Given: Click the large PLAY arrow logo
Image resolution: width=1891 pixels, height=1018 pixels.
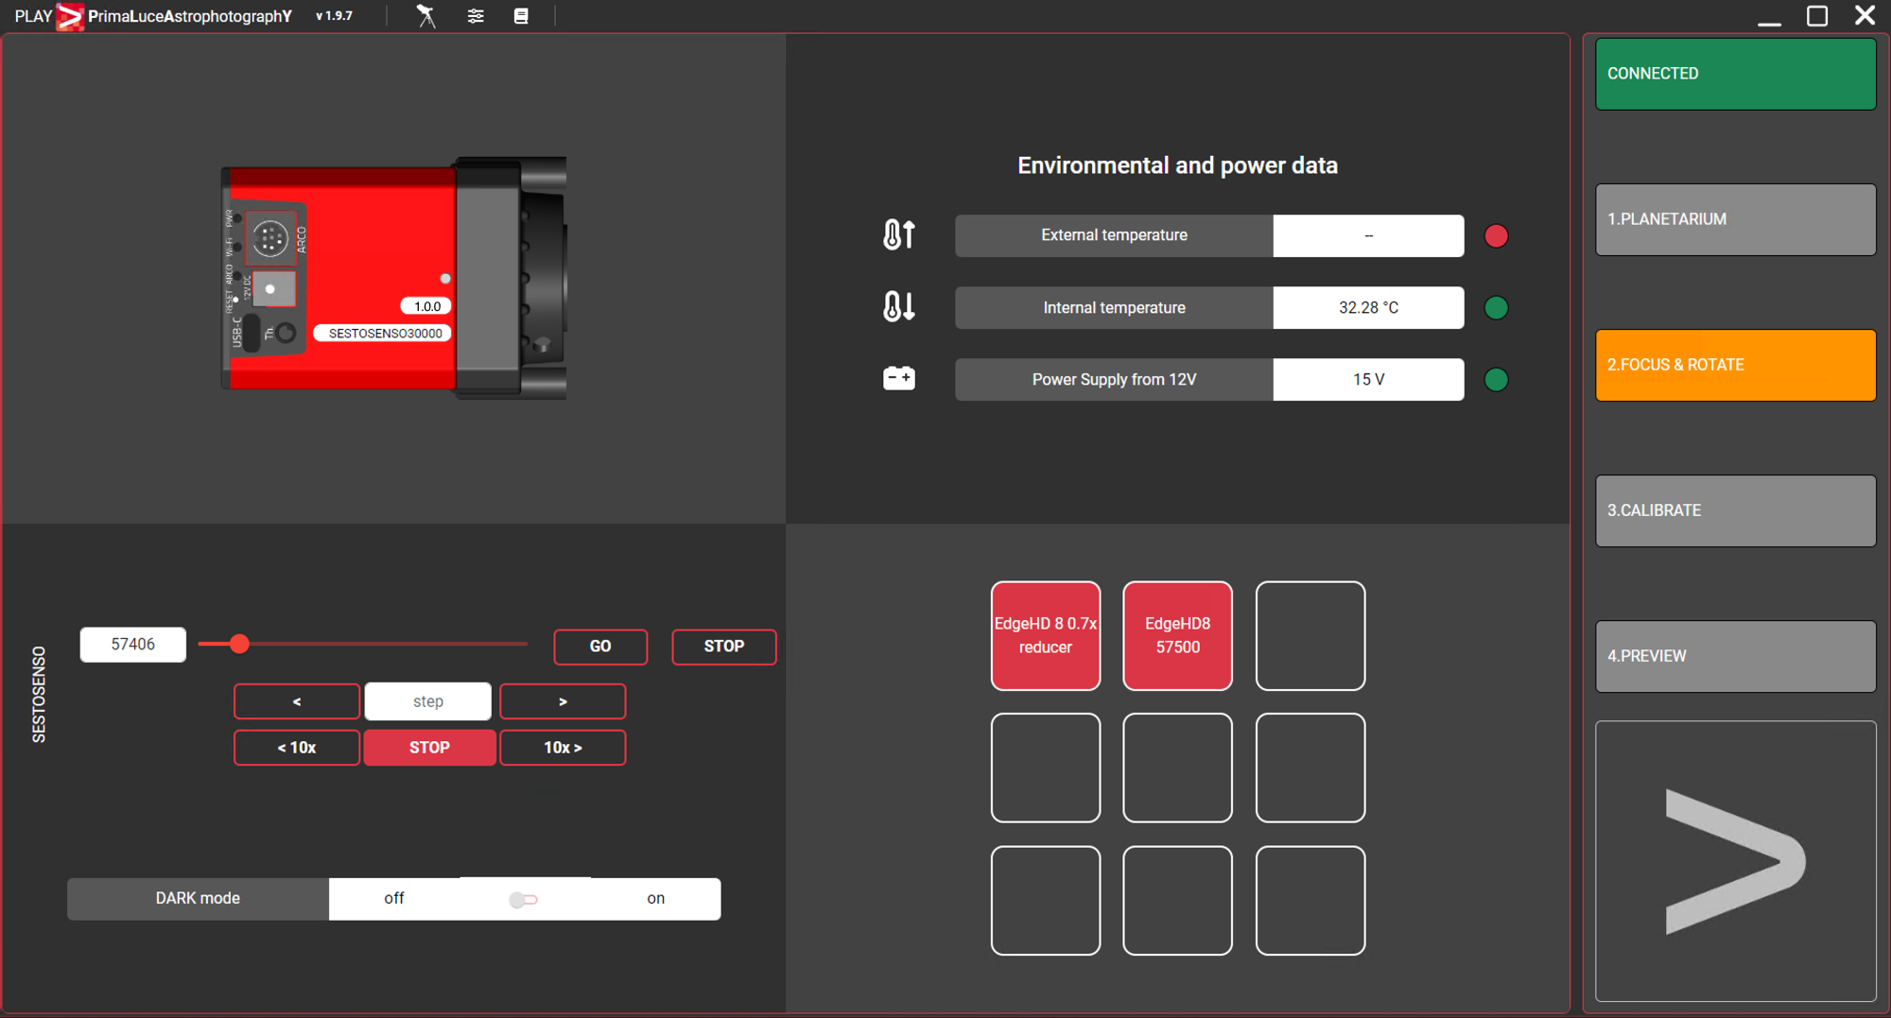Looking at the screenshot, I should 1735,861.
